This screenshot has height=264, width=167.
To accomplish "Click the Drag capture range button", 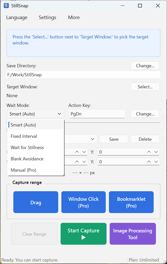I will (x=36, y=202).
